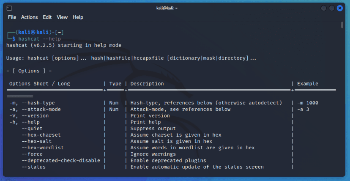The image size is (350, 181).
Task: Open the File menu
Action: tap(12, 17)
